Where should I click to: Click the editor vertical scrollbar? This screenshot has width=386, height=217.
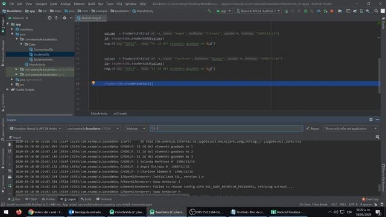379,75
